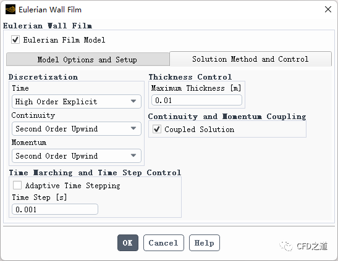338x261 pixels.
Task: Enable Adaptive Time Stepping
Action: [x=17, y=185]
